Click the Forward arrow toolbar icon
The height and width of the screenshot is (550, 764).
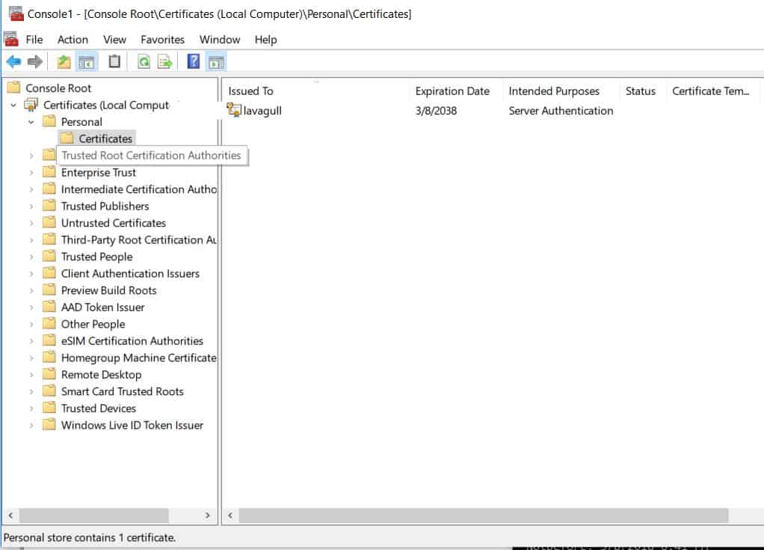pyautogui.click(x=35, y=61)
